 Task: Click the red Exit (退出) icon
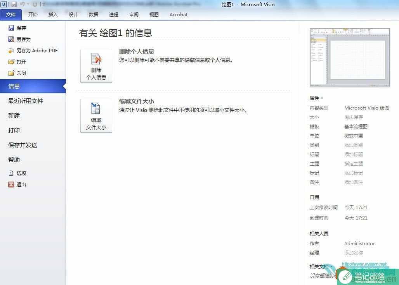click(11, 184)
